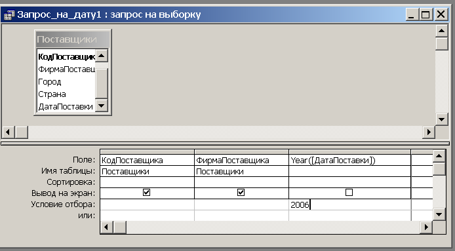
Task: Select ДатаПоставки in the field list
Action: pos(66,106)
